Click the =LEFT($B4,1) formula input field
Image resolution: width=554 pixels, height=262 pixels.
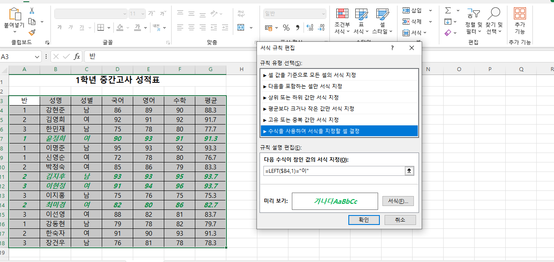click(x=333, y=171)
